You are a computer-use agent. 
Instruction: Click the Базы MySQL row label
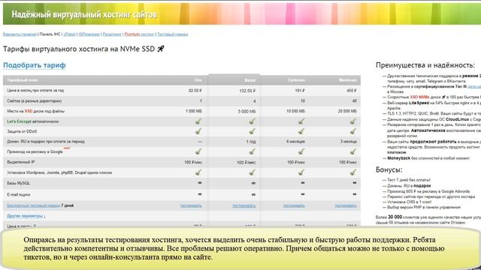[18, 183]
